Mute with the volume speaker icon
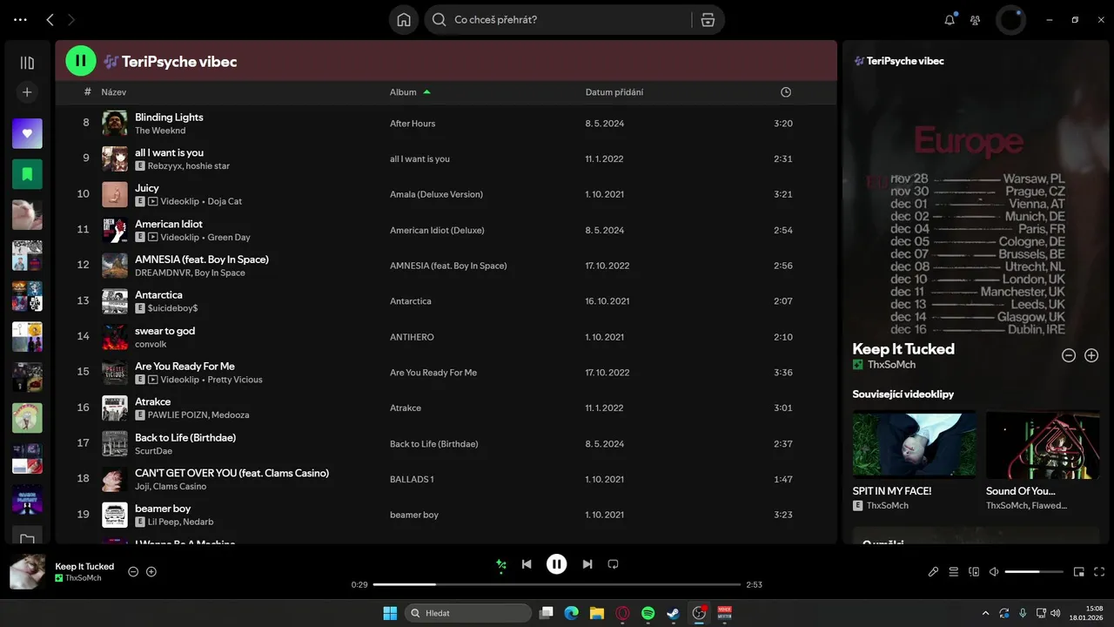Image resolution: width=1114 pixels, height=627 pixels. coord(994,572)
